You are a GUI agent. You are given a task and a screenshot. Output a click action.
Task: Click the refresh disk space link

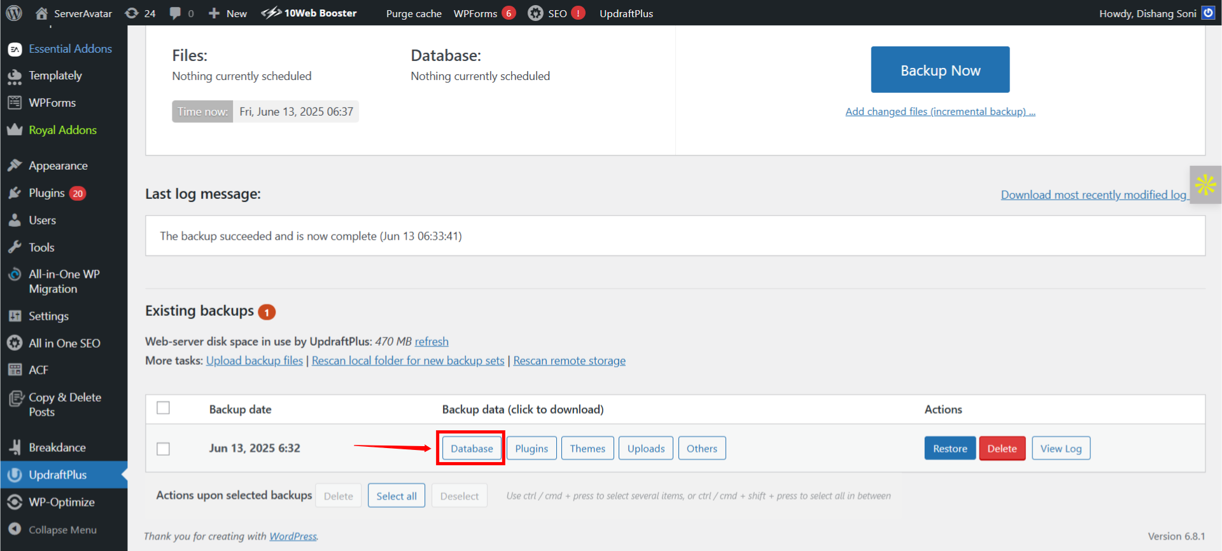[432, 342]
